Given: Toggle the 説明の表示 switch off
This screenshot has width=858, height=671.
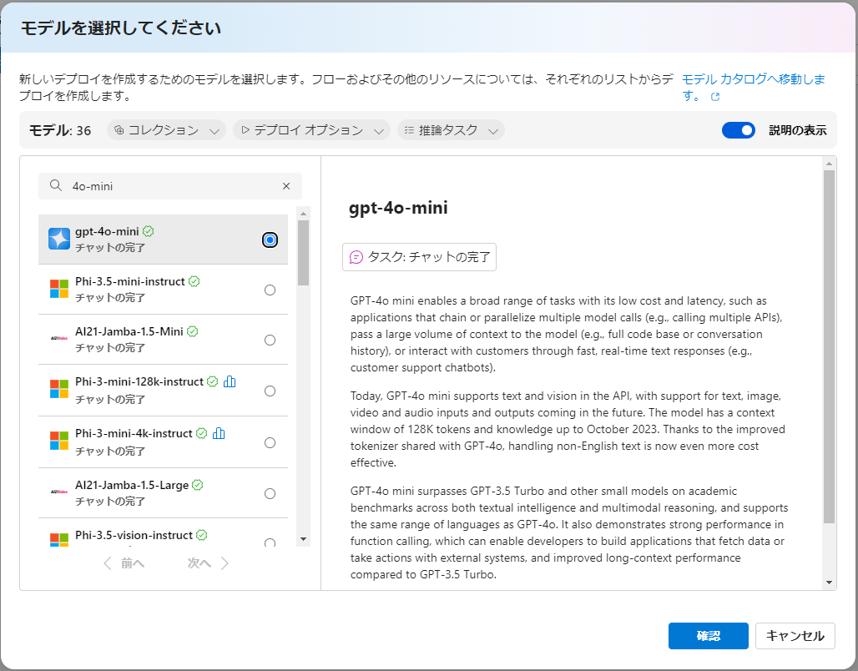Looking at the screenshot, I should (738, 129).
